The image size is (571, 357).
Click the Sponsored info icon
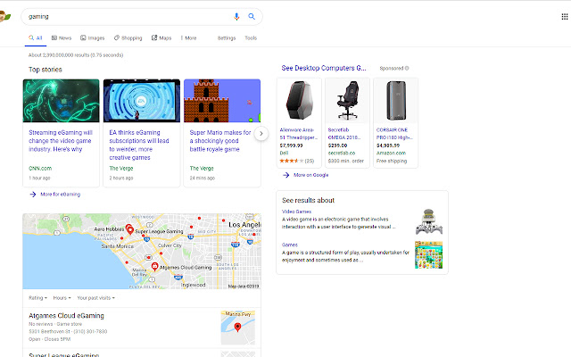point(407,68)
